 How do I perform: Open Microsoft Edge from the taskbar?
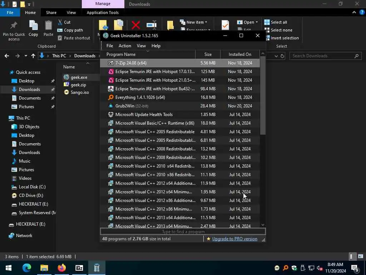pos(26,268)
